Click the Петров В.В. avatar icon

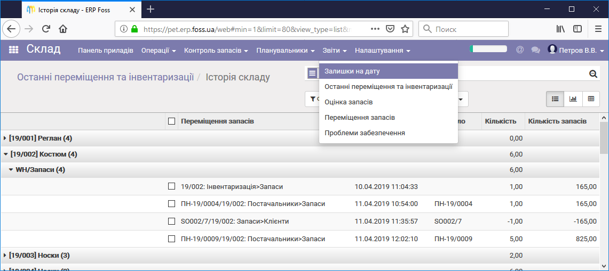[x=552, y=50]
